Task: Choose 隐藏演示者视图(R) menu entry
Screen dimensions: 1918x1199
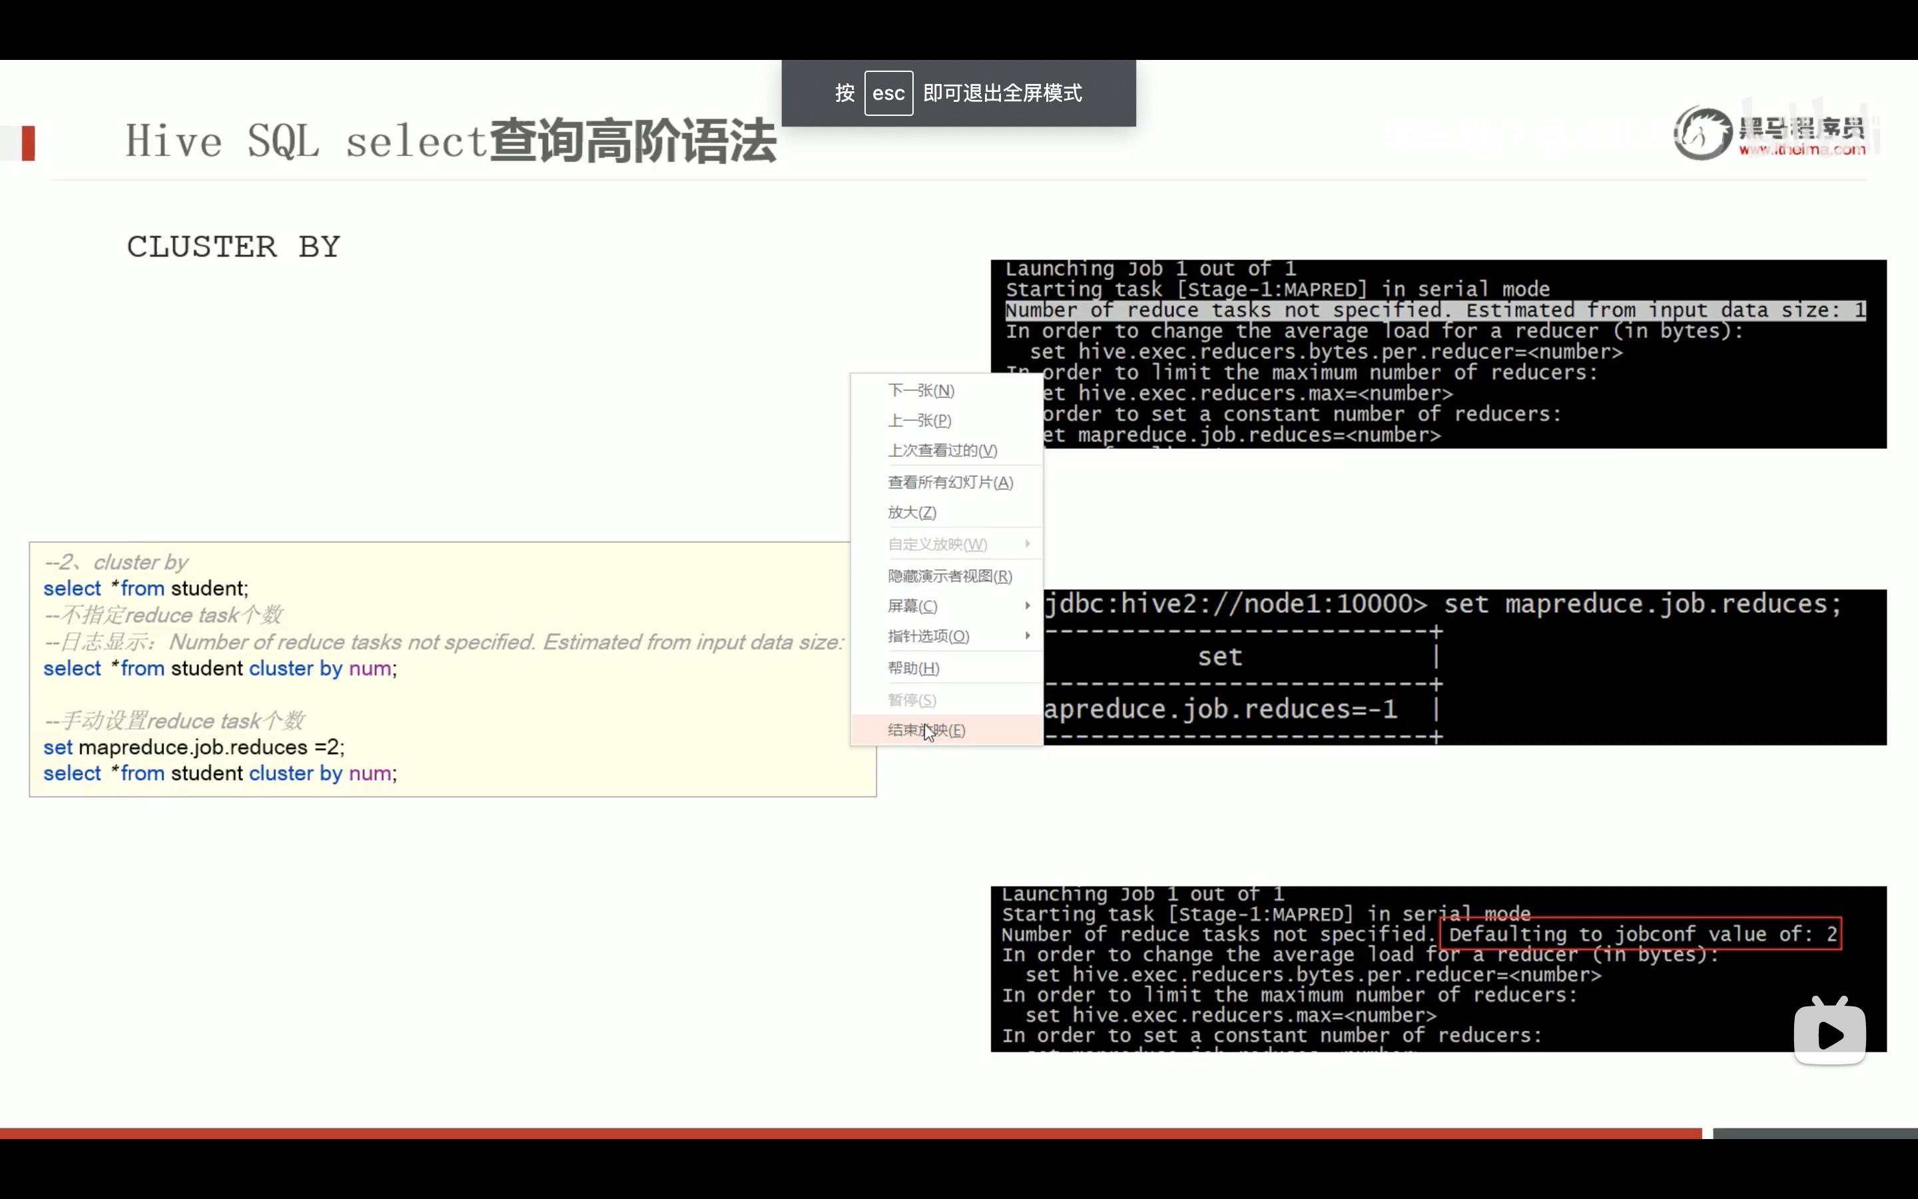Action: click(x=947, y=576)
